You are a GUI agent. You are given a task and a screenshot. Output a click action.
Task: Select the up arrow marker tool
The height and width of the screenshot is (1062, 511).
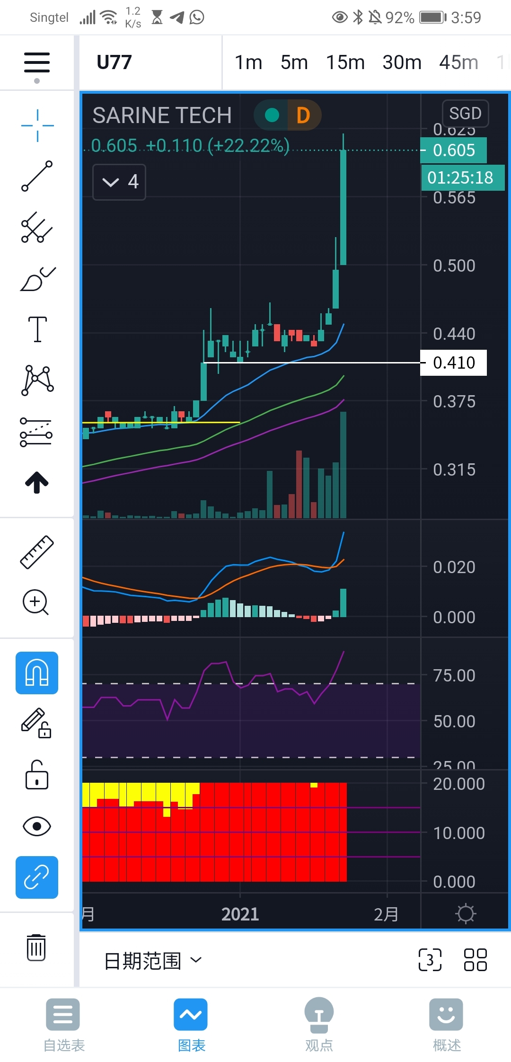37,482
